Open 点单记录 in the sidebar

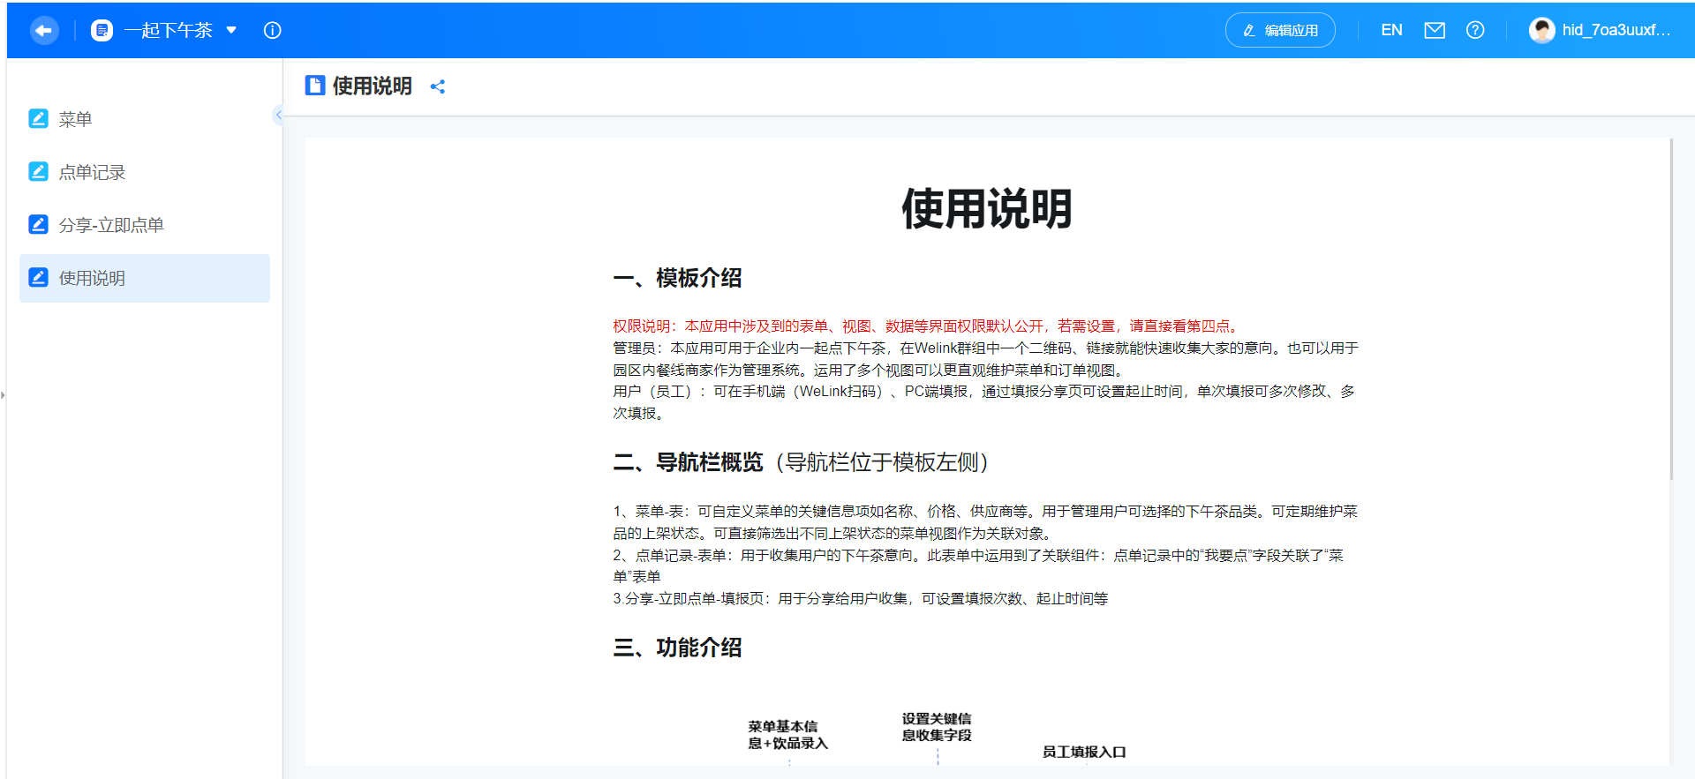145,172
